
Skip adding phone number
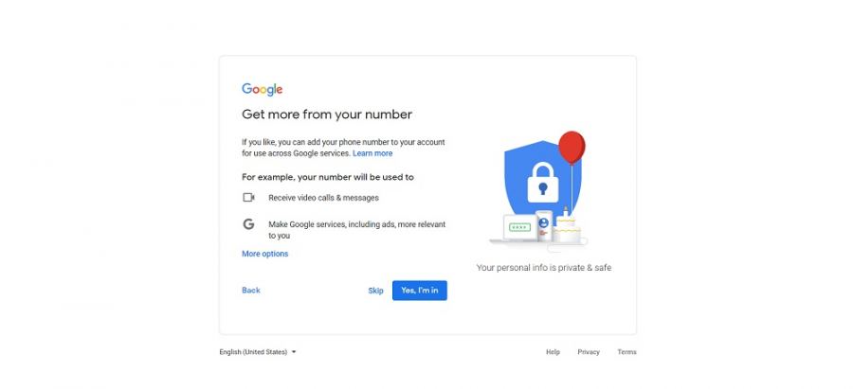pyautogui.click(x=375, y=291)
